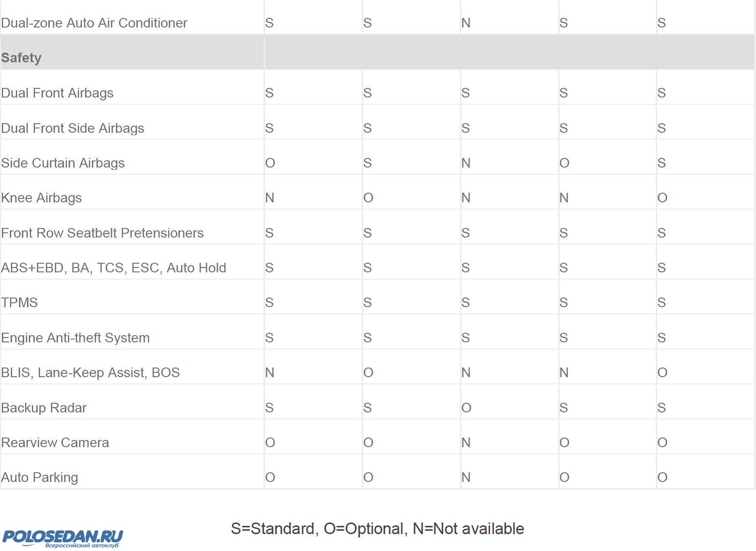Click the S=Standard, O=Optional legend text
Screen dimensions: 756x551
377,529
